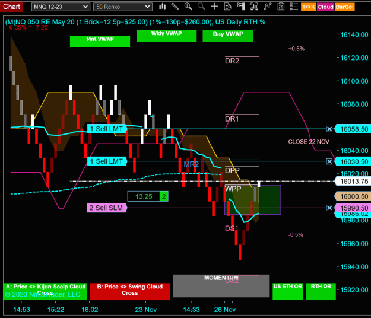Click the +0.5% level label

(296, 49)
